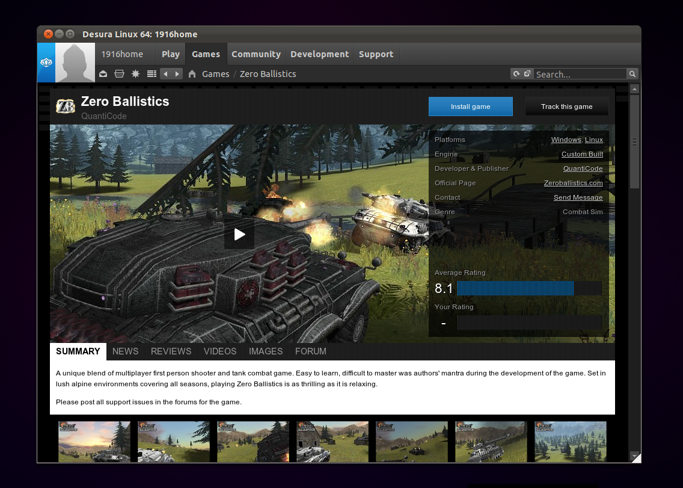
Task: Open the user avatar profile picture
Action: [75, 63]
